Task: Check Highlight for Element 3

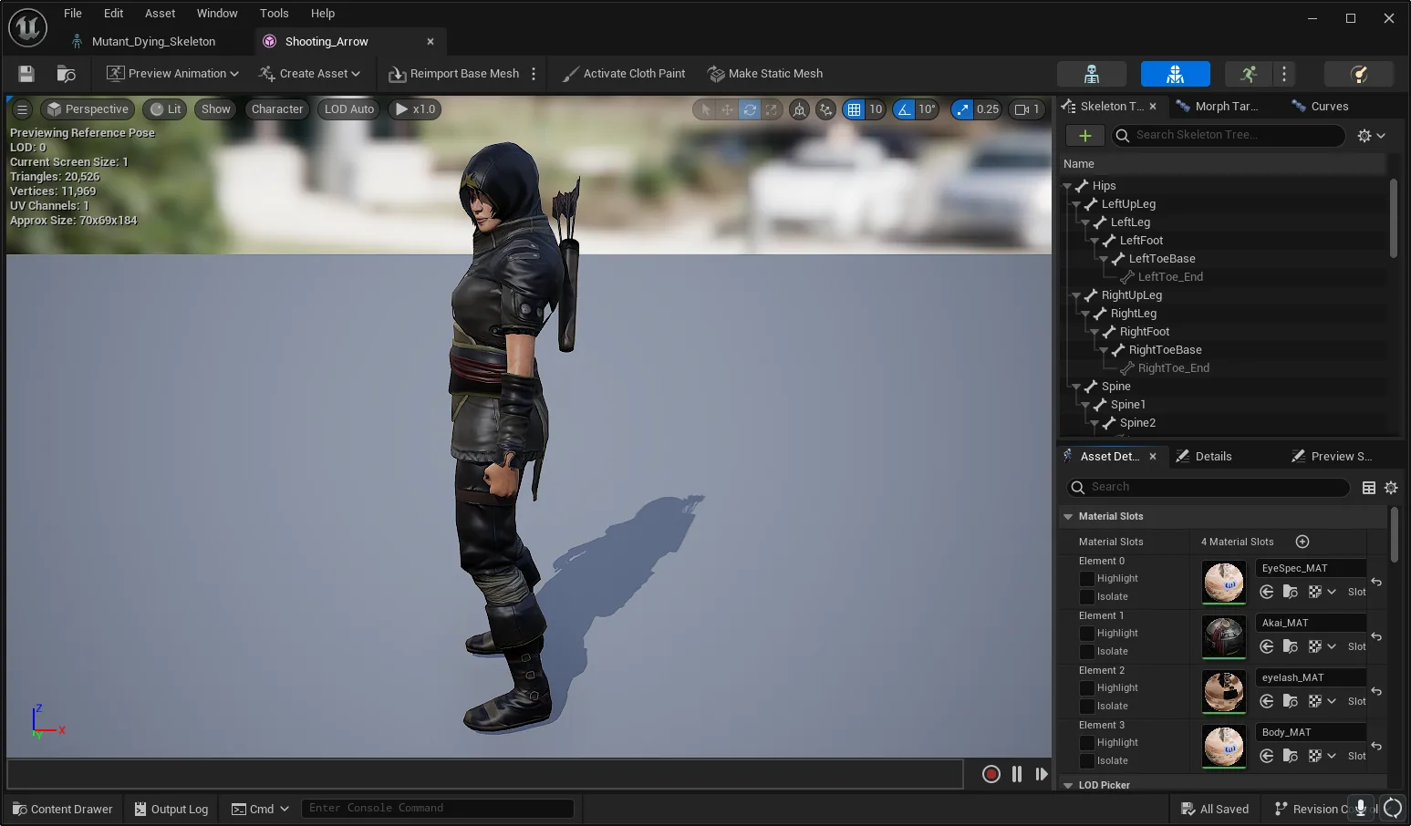Action: pos(1087,743)
